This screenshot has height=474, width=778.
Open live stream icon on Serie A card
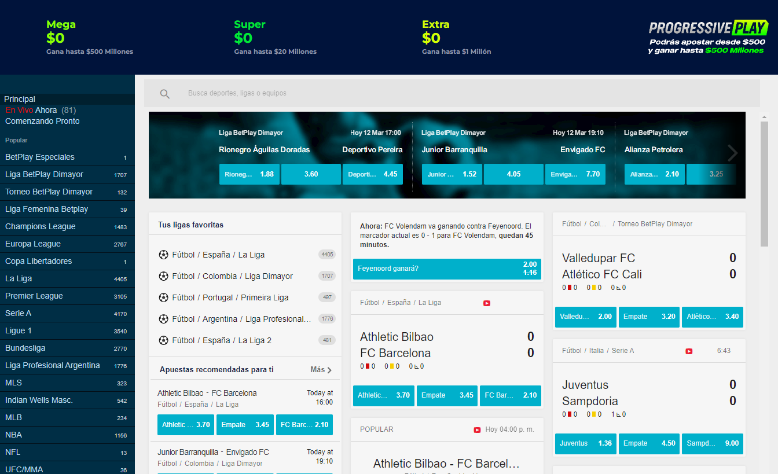[x=689, y=351]
